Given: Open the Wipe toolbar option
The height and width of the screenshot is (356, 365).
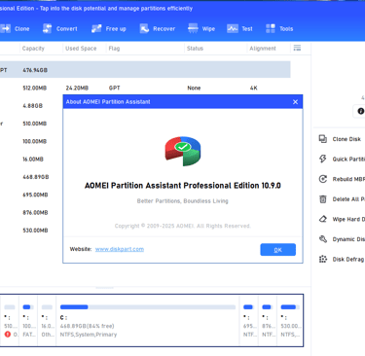Looking at the screenshot, I should point(201,29).
